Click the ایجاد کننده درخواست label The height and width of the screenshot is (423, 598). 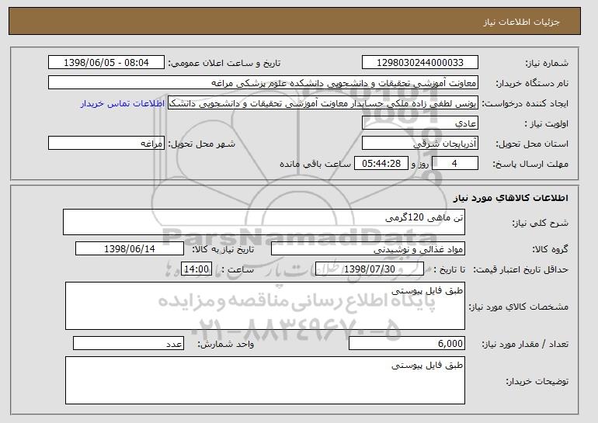coord(525,103)
